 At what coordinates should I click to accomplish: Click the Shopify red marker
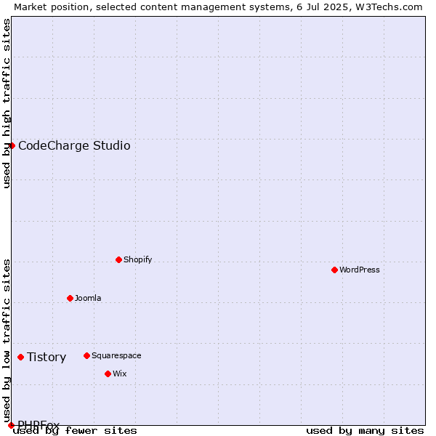click(118, 259)
